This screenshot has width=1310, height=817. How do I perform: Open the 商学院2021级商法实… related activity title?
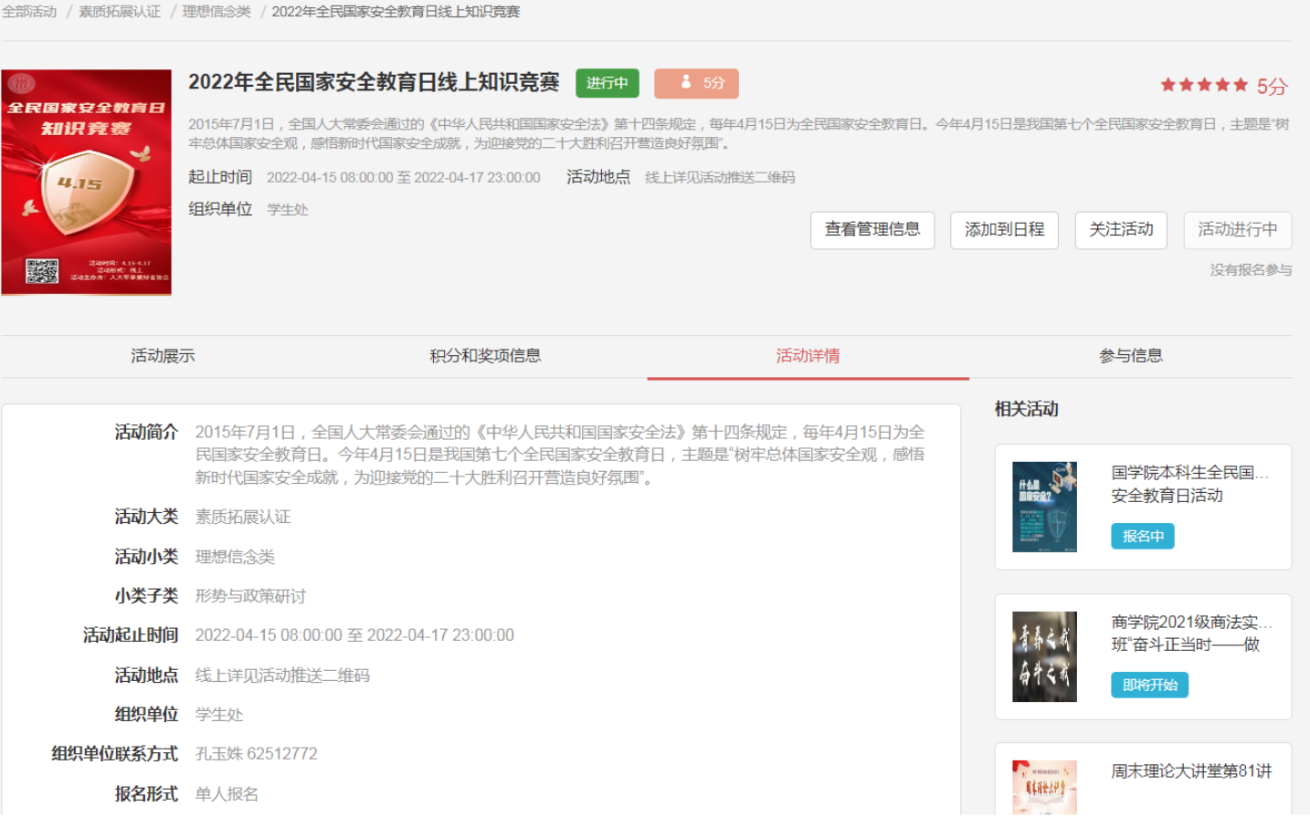pos(1191,634)
